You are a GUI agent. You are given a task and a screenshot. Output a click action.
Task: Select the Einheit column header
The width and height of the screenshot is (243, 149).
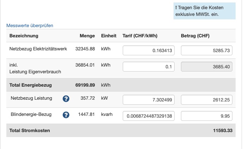click(109, 36)
